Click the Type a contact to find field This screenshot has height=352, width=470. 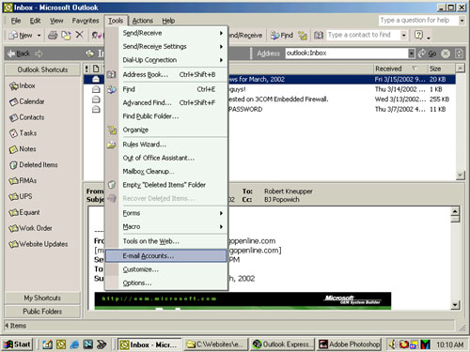(364, 35)
